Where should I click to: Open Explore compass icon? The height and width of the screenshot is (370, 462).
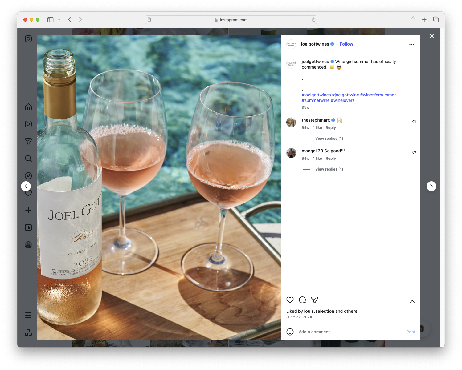pos(28,176)
